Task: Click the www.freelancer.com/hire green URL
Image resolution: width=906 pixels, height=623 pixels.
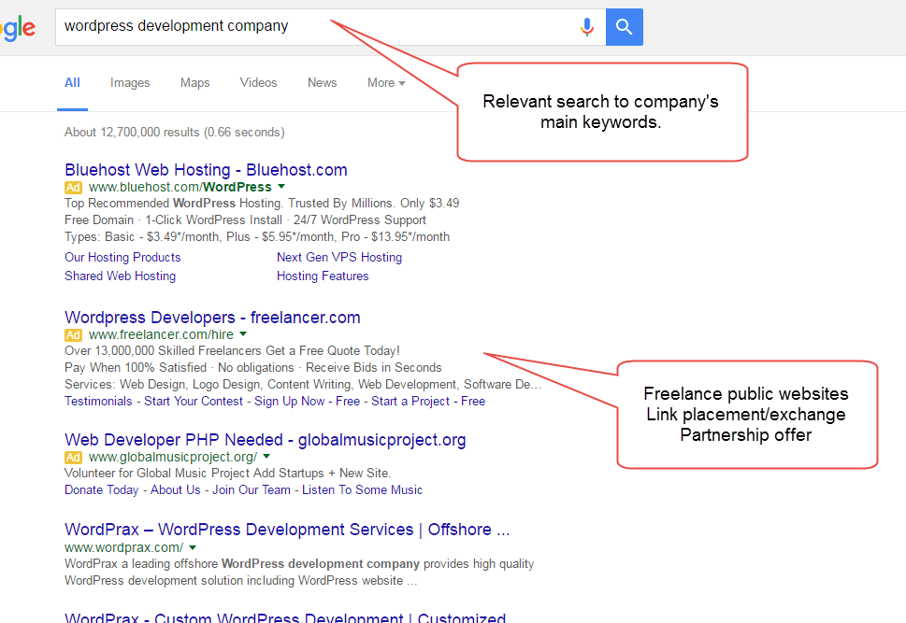Action: [161, 334]
